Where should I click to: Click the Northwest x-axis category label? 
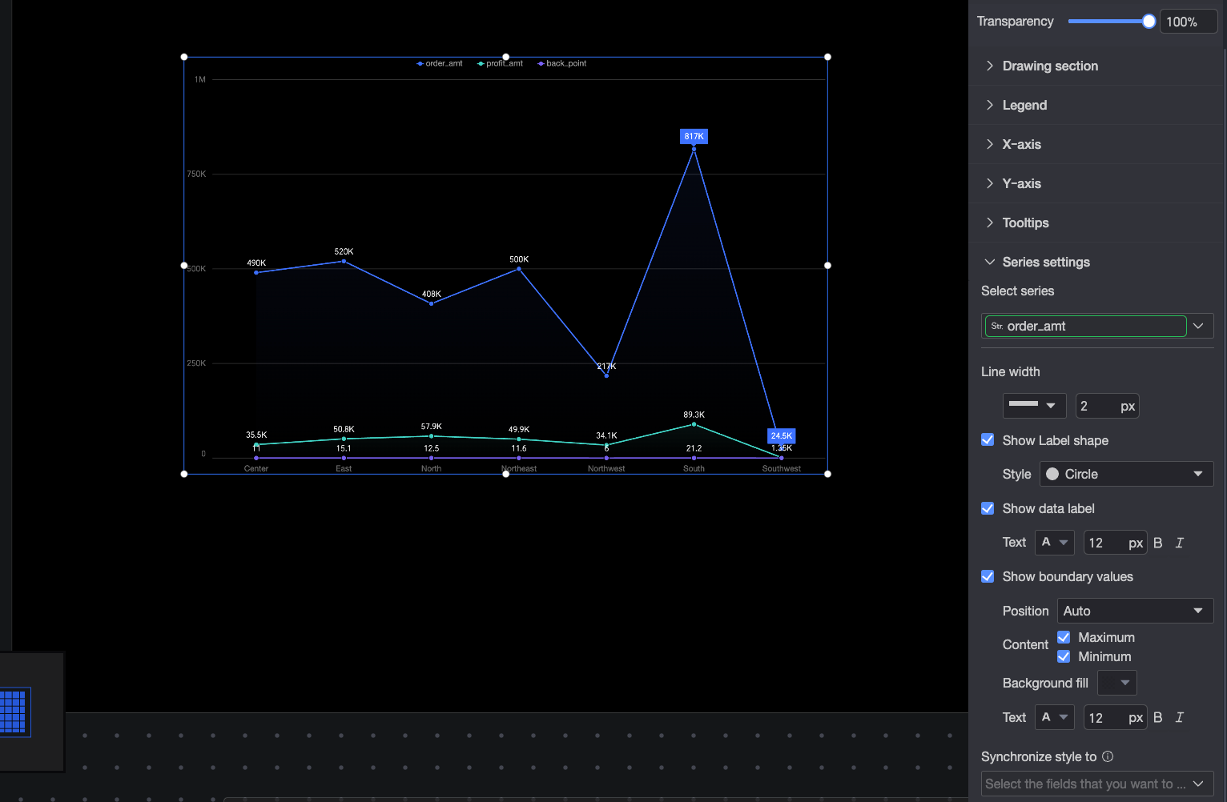(606, 469)
